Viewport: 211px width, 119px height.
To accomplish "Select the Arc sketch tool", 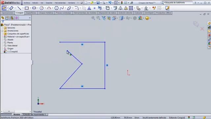I will (x=49, y=8).
